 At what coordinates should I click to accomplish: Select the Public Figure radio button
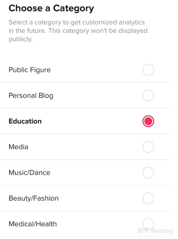(148, 70)
